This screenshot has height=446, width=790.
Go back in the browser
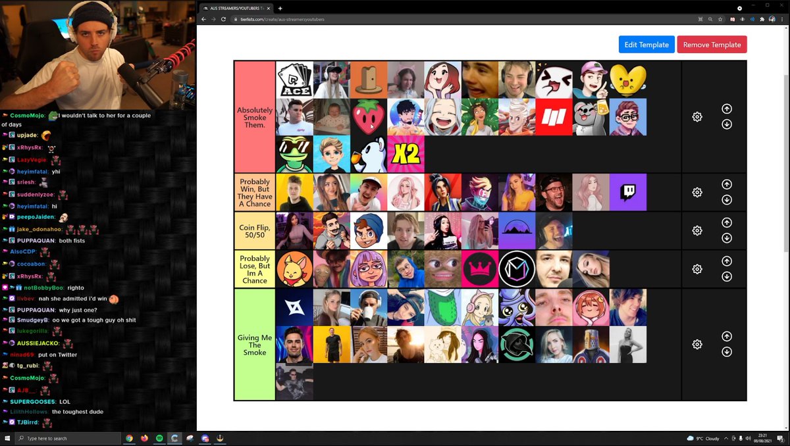(204, 19)
